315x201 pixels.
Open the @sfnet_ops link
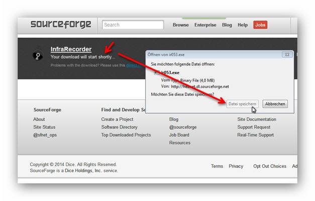point(45,135)
